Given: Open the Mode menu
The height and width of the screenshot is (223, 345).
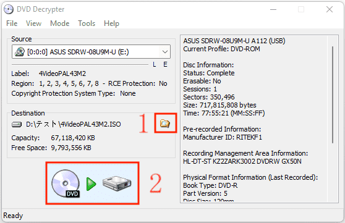Looking at the screenshot, I should [x=60, y=23].
